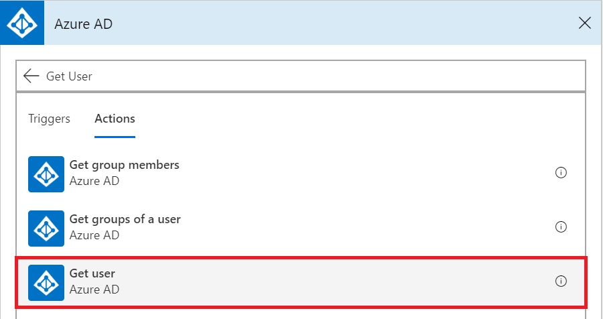Open info for Get groups of a user
The image size is (603, 319).
click(561, 227)
